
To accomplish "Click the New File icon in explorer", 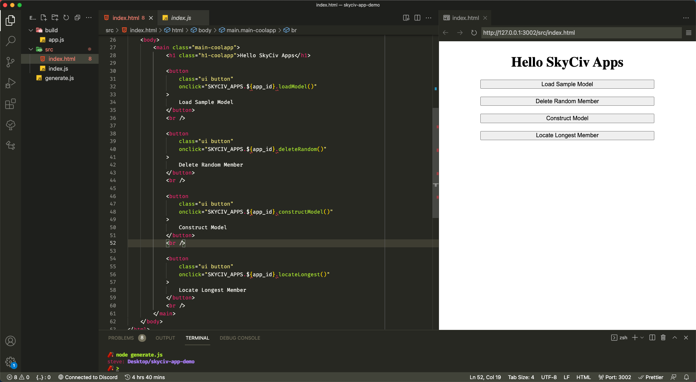I will pos(43,18).
